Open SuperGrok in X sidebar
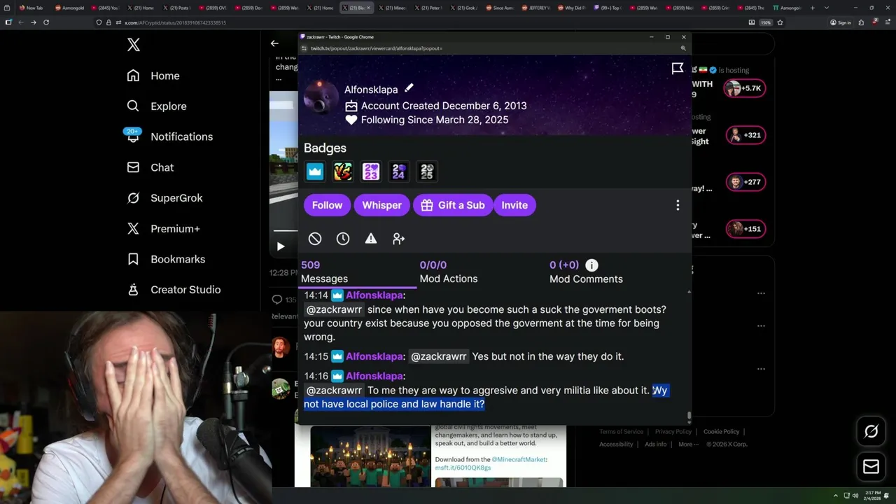896x504 pixels. (x=164, y=198)
